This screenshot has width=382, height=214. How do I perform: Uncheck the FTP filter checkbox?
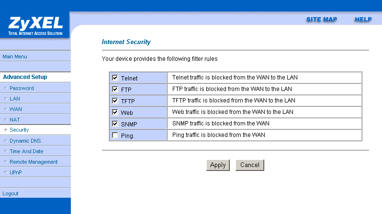coord(115,89)
